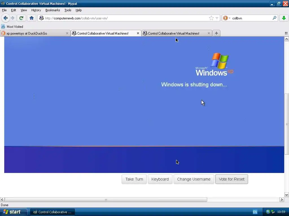Go back with the Back arrow button

(5, 18)
